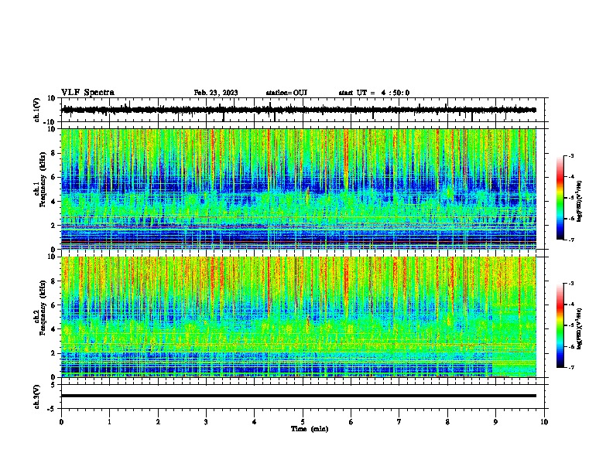Select the "start UT = 4:50:0" text
613x473 pixels.
[374, 93]
